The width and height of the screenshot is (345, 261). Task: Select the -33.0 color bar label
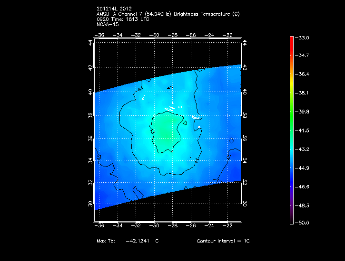pyautogui.click(x=304, y=37)
